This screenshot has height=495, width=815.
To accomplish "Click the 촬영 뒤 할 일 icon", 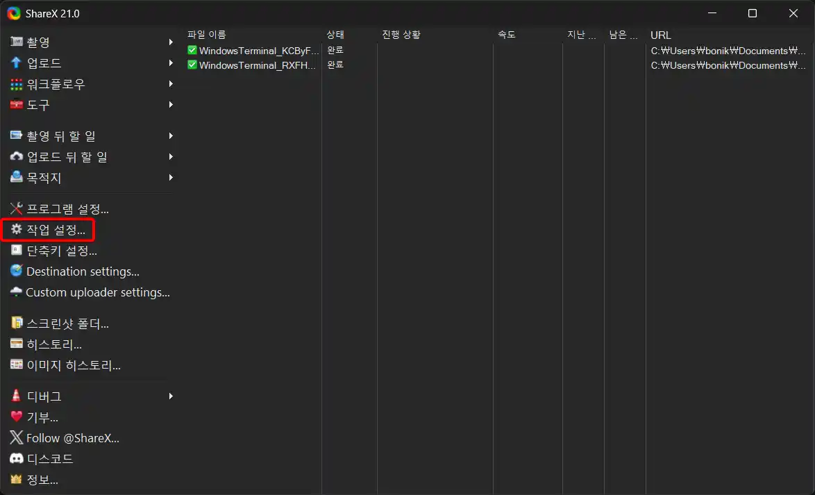I will pos(17,135).
